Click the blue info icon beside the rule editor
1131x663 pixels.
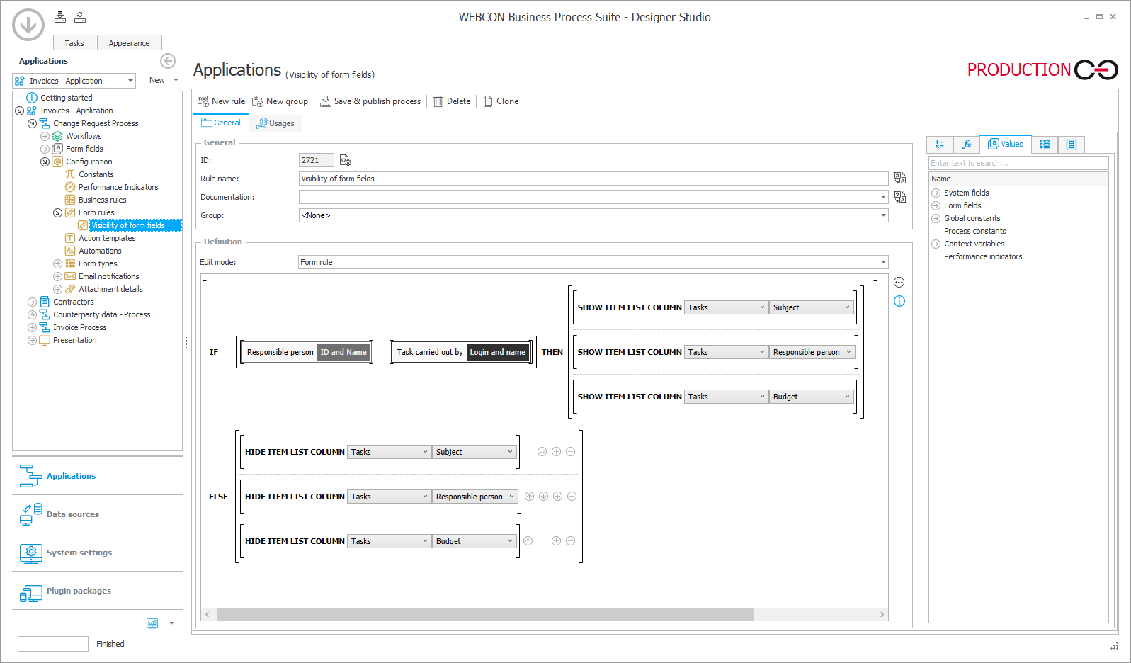click(x=899, y=301)
